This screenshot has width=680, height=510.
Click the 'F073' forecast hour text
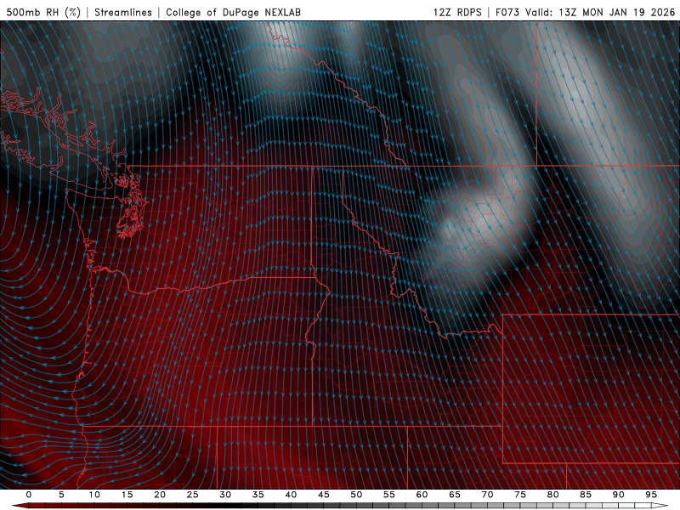click(507, 12)
